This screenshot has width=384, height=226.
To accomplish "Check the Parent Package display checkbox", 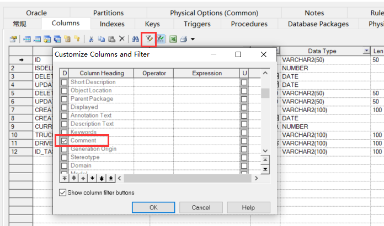I will [64, 99].
